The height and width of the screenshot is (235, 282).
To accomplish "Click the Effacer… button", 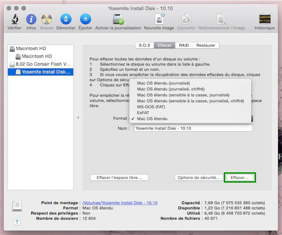I will coord(239,178).
